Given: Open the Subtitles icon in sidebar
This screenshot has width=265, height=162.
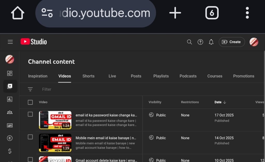Looking at the screenshot, I should 10,125.
